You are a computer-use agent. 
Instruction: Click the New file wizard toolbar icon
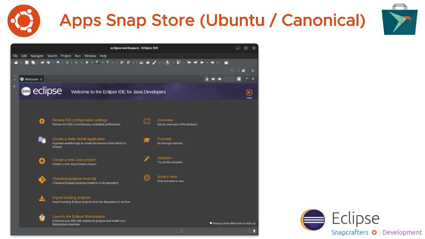pyautogui.click(x=16, y=63)
